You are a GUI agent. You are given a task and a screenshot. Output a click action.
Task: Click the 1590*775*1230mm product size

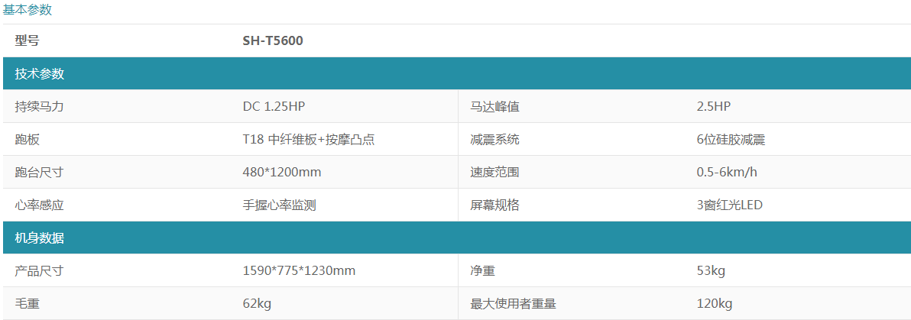pyautogui.click(x=300, y=270)
